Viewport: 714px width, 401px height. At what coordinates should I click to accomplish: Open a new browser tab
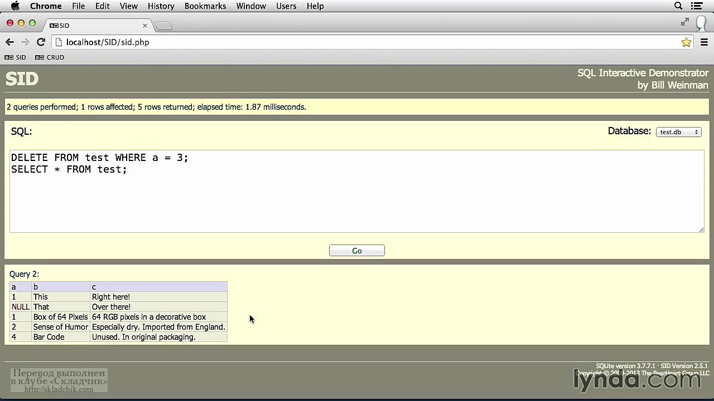point(163,26)
